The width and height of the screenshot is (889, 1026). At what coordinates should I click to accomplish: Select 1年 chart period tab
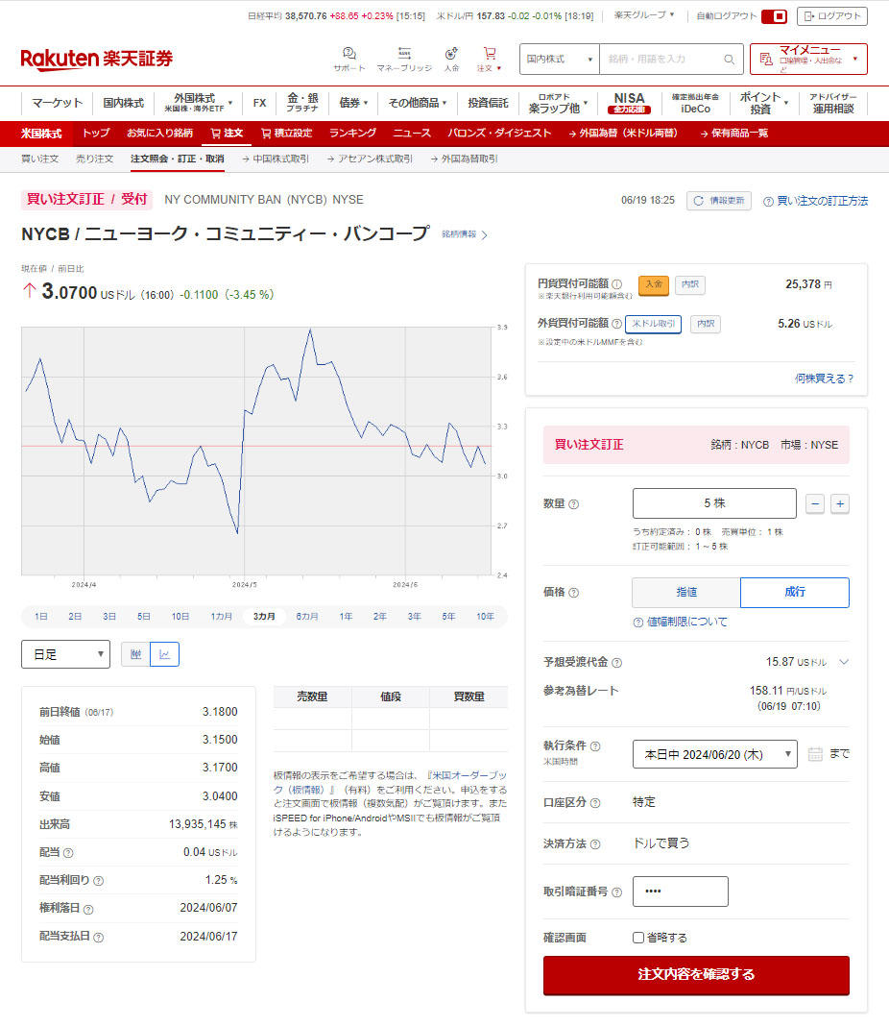click(346, 617)
